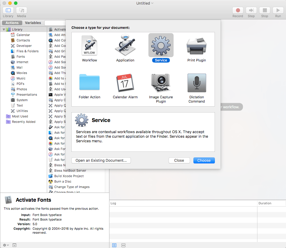Toggle the Library panel in toolbar
This screenshot has height=248, width=286.
[8, 10]
